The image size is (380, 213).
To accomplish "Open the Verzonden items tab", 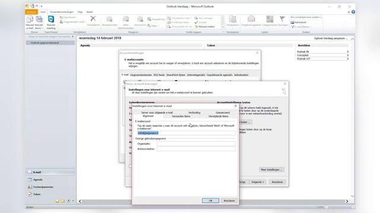I will pyautogui.click(x=181, y=117).
